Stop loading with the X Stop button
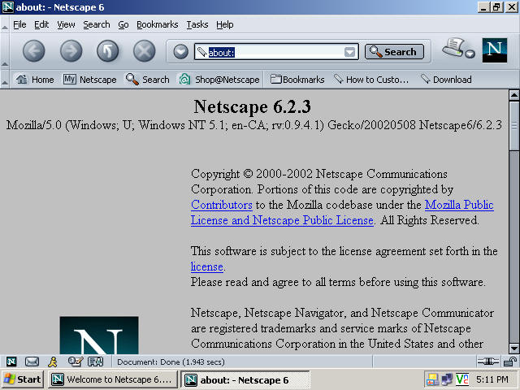 tap(145, 51)
